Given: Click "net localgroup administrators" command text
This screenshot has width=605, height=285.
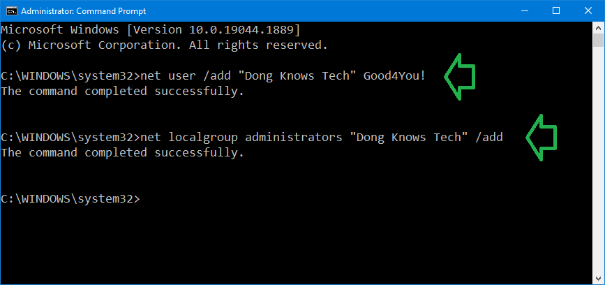Looking at the screenshot, I should click(x=241, y=138).
